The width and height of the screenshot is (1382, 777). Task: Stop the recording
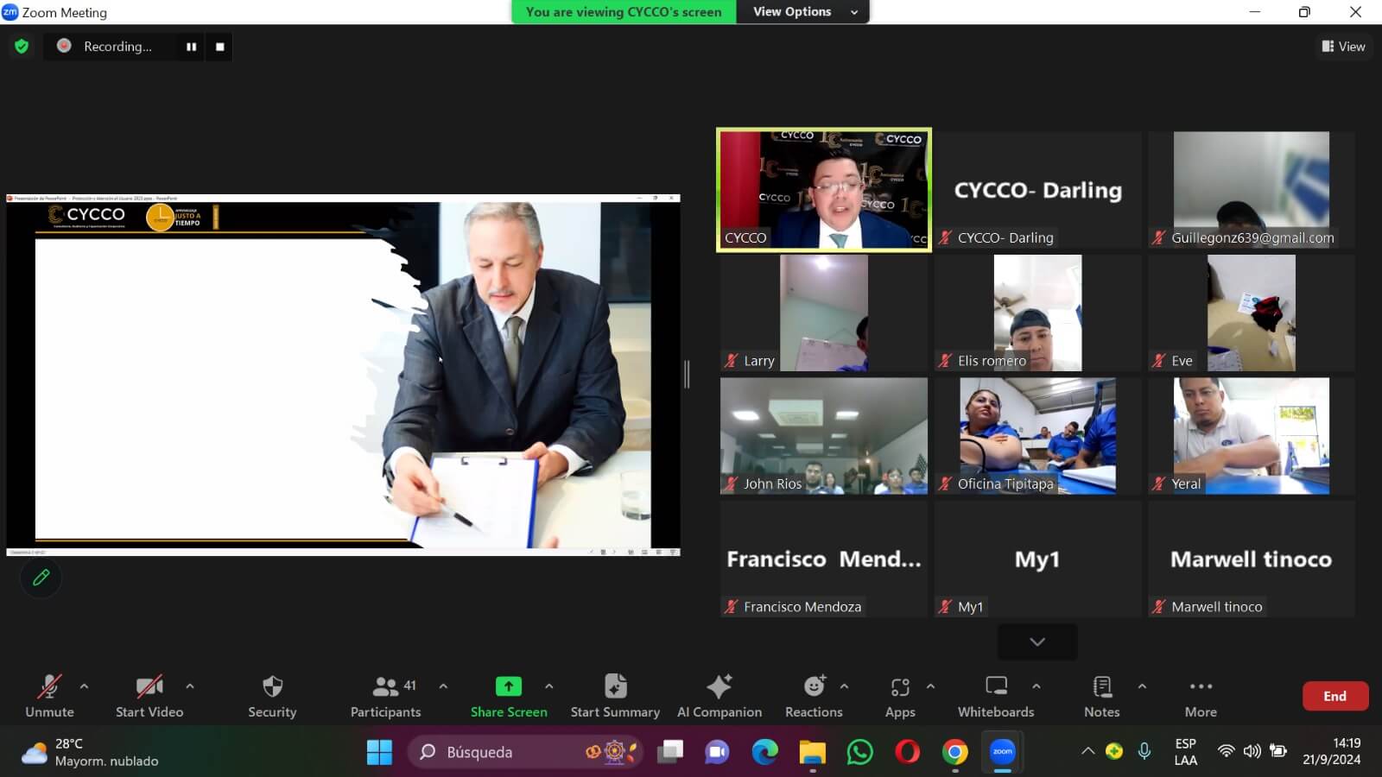220,47
